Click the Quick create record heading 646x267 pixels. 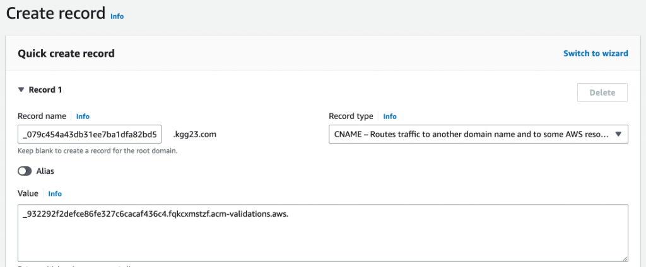click(x=66, y=54)
